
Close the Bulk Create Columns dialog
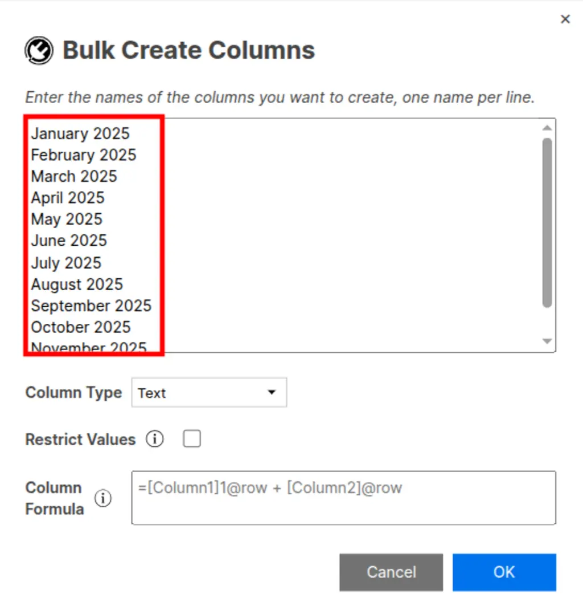(x=565, y=19)
